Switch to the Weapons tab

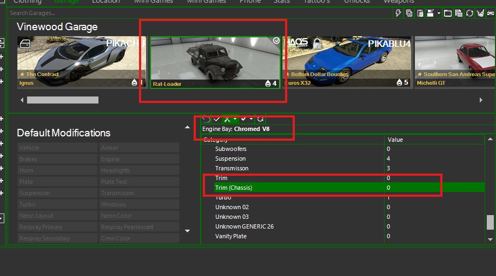(399, 2)
